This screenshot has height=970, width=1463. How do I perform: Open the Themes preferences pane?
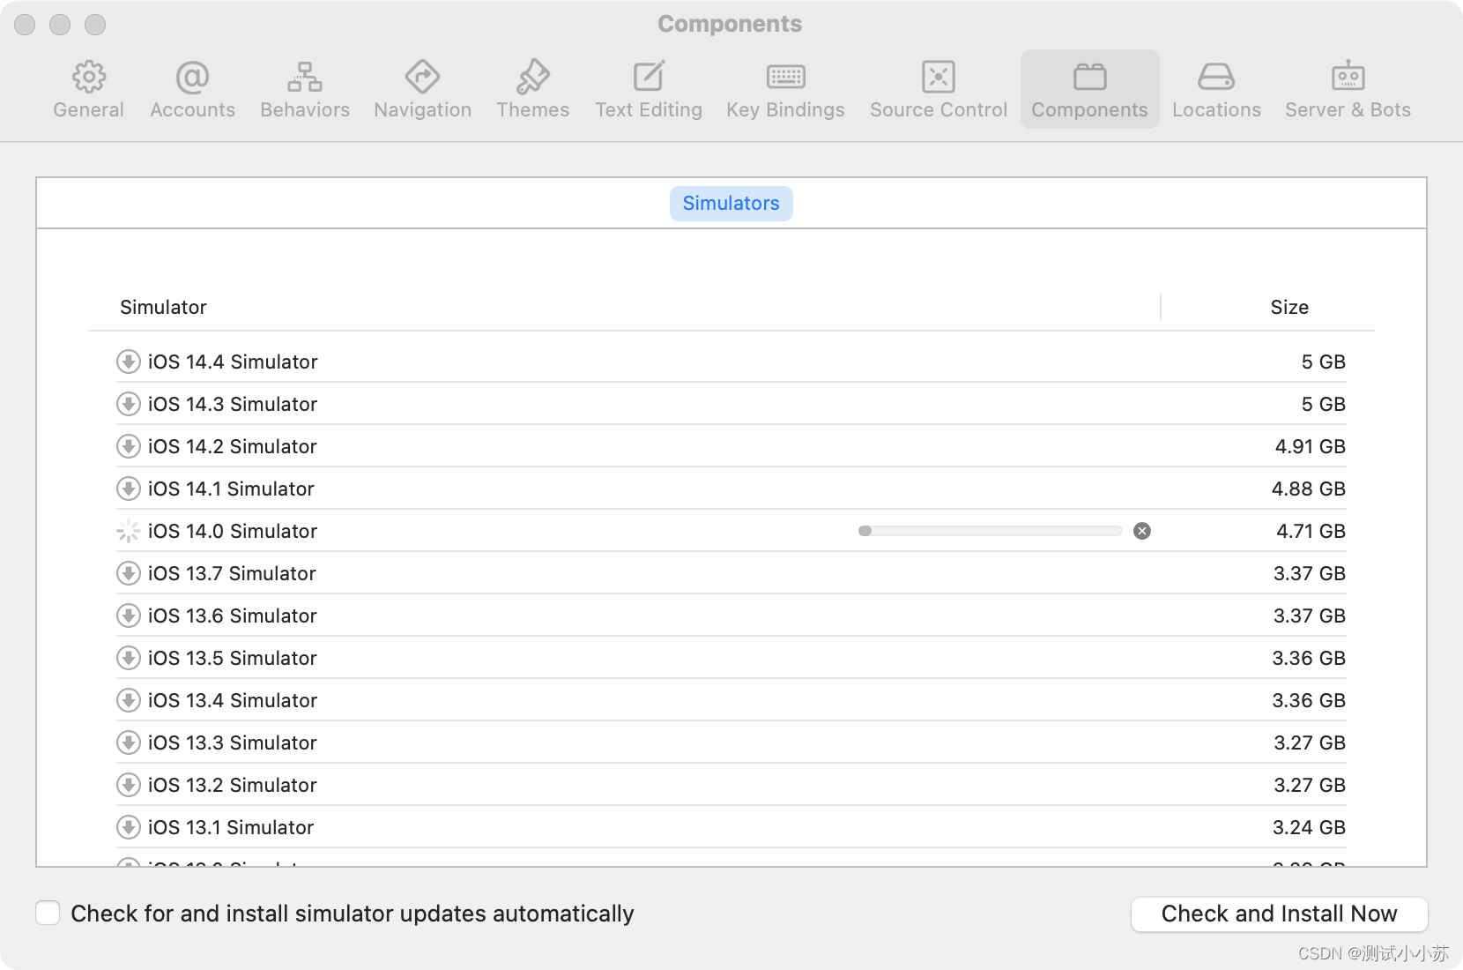coord(532,89)
